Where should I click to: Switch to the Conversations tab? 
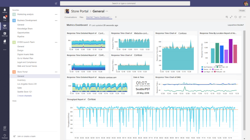pyautogui.click(x=71, y=17)
